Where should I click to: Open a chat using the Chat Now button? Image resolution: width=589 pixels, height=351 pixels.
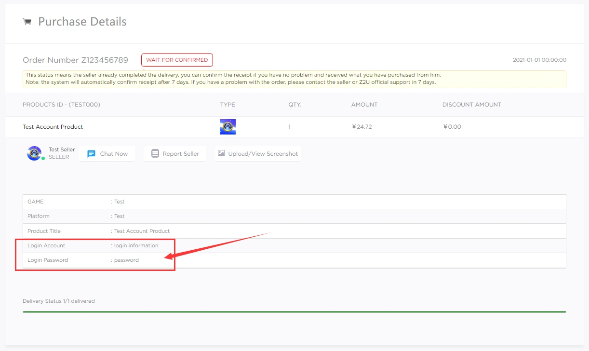point(107,153)
